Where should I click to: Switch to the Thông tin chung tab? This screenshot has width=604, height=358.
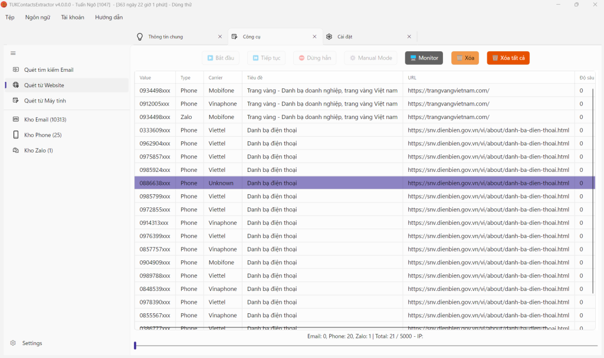[165, 37]
